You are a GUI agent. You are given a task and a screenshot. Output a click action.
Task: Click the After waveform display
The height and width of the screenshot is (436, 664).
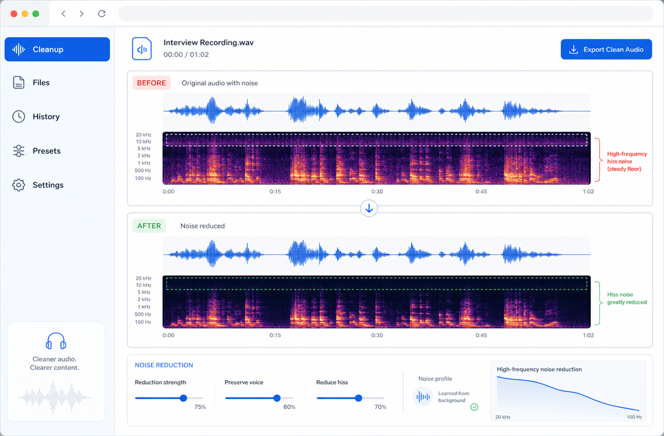(377, 254)
